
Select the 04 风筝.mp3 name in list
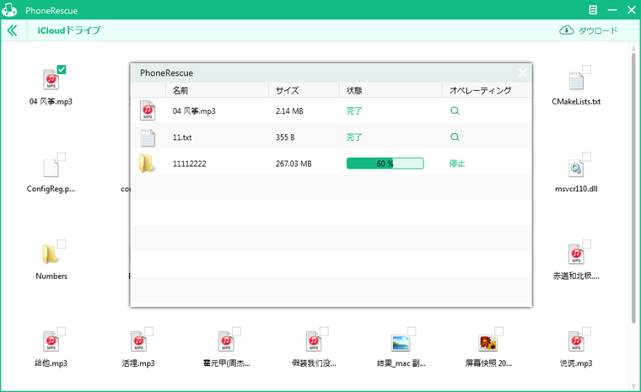click(194, 111)
